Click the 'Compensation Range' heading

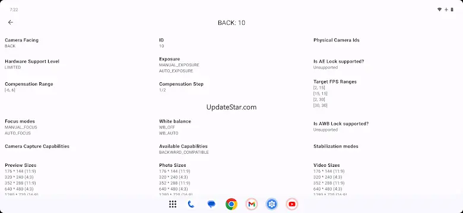coord(29,84)
